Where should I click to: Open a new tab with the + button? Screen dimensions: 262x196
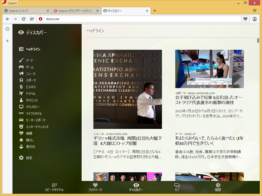click(x=155, y=11)
